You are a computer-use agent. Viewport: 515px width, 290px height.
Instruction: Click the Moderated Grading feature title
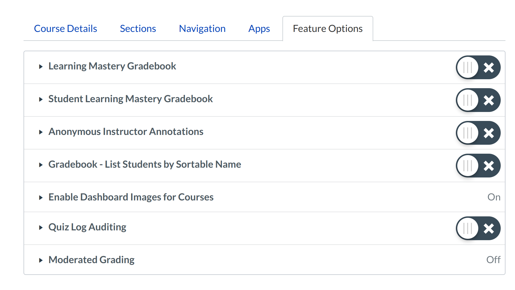(x=91, y=260)
